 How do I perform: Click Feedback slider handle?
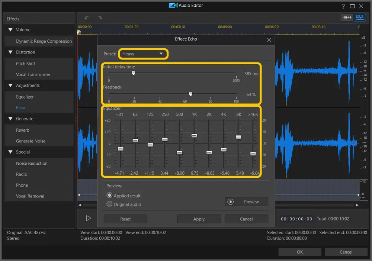(190, 94)
